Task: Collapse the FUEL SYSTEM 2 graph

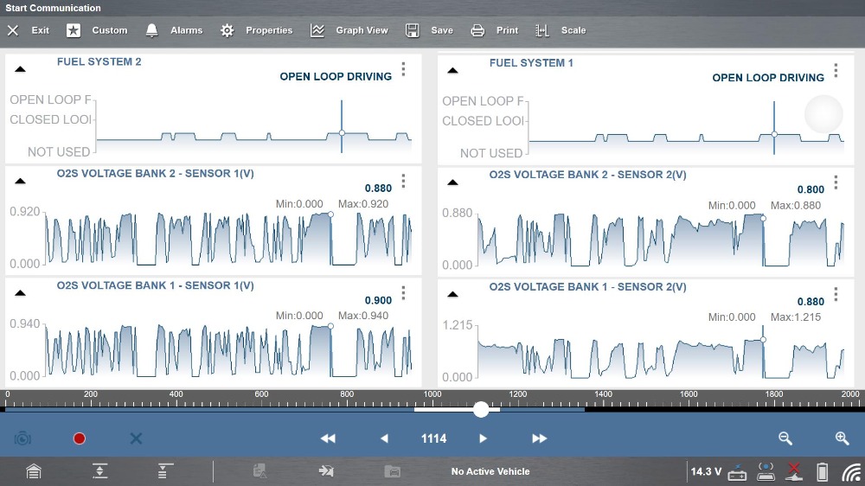Action: pyautogui.click(x=21, y=69)
